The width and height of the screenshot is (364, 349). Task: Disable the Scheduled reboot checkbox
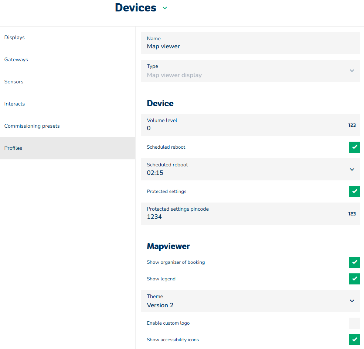[354, 147]
